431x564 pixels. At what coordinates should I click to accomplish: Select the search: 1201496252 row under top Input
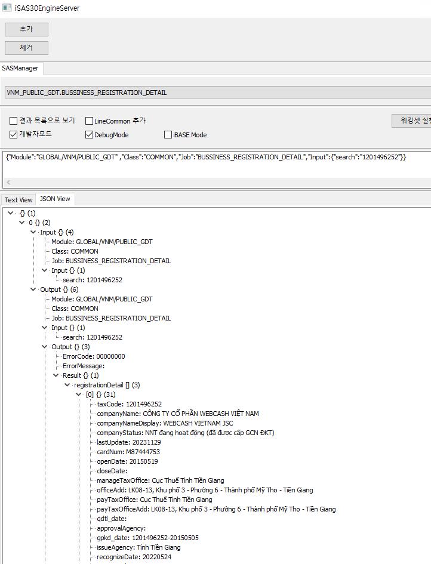(93, 280)
